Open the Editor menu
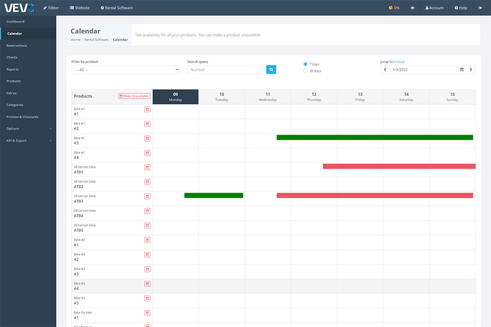491x327 pixels. pyautogui.click(x=51, y=8)
